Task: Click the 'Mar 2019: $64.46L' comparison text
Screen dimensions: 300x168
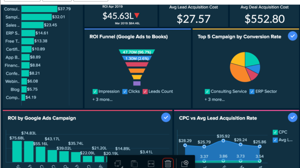Action: click(x=127, y=23)
